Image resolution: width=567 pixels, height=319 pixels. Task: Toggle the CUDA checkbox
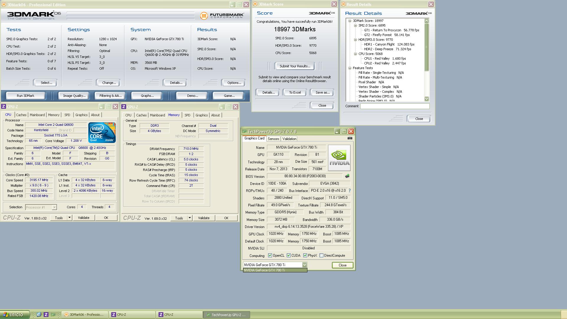point(289,255)
